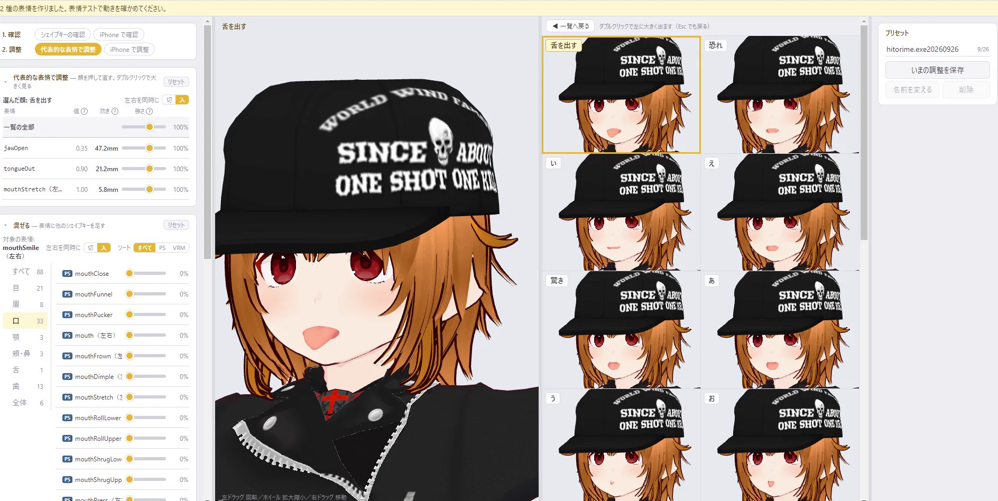This screenshot has width=998, height=501.
Task: Click the PS badge beside mouthRollLower
Action: point(67,418)
